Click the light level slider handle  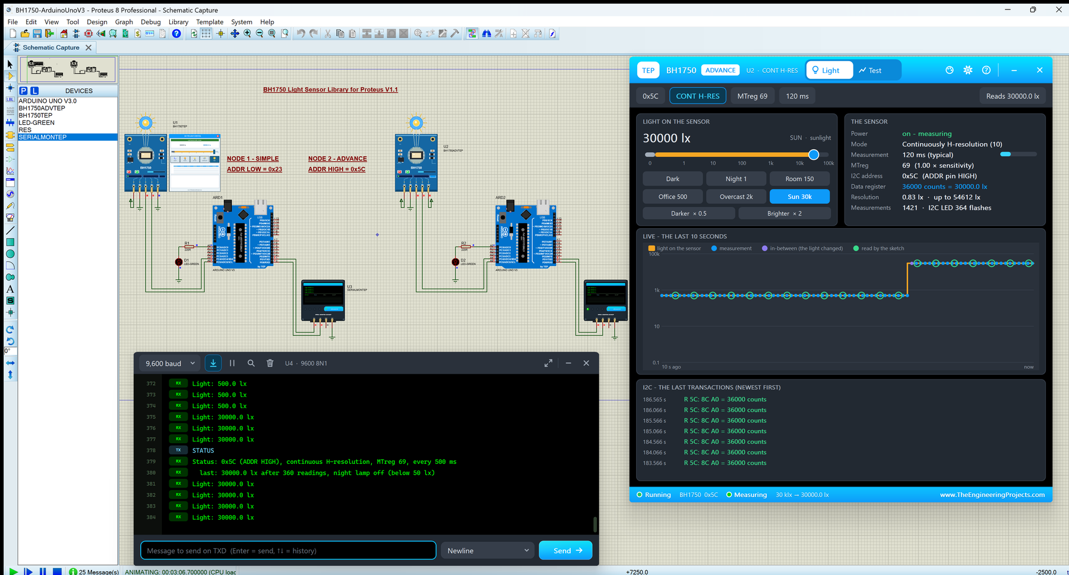pos(814,154)
